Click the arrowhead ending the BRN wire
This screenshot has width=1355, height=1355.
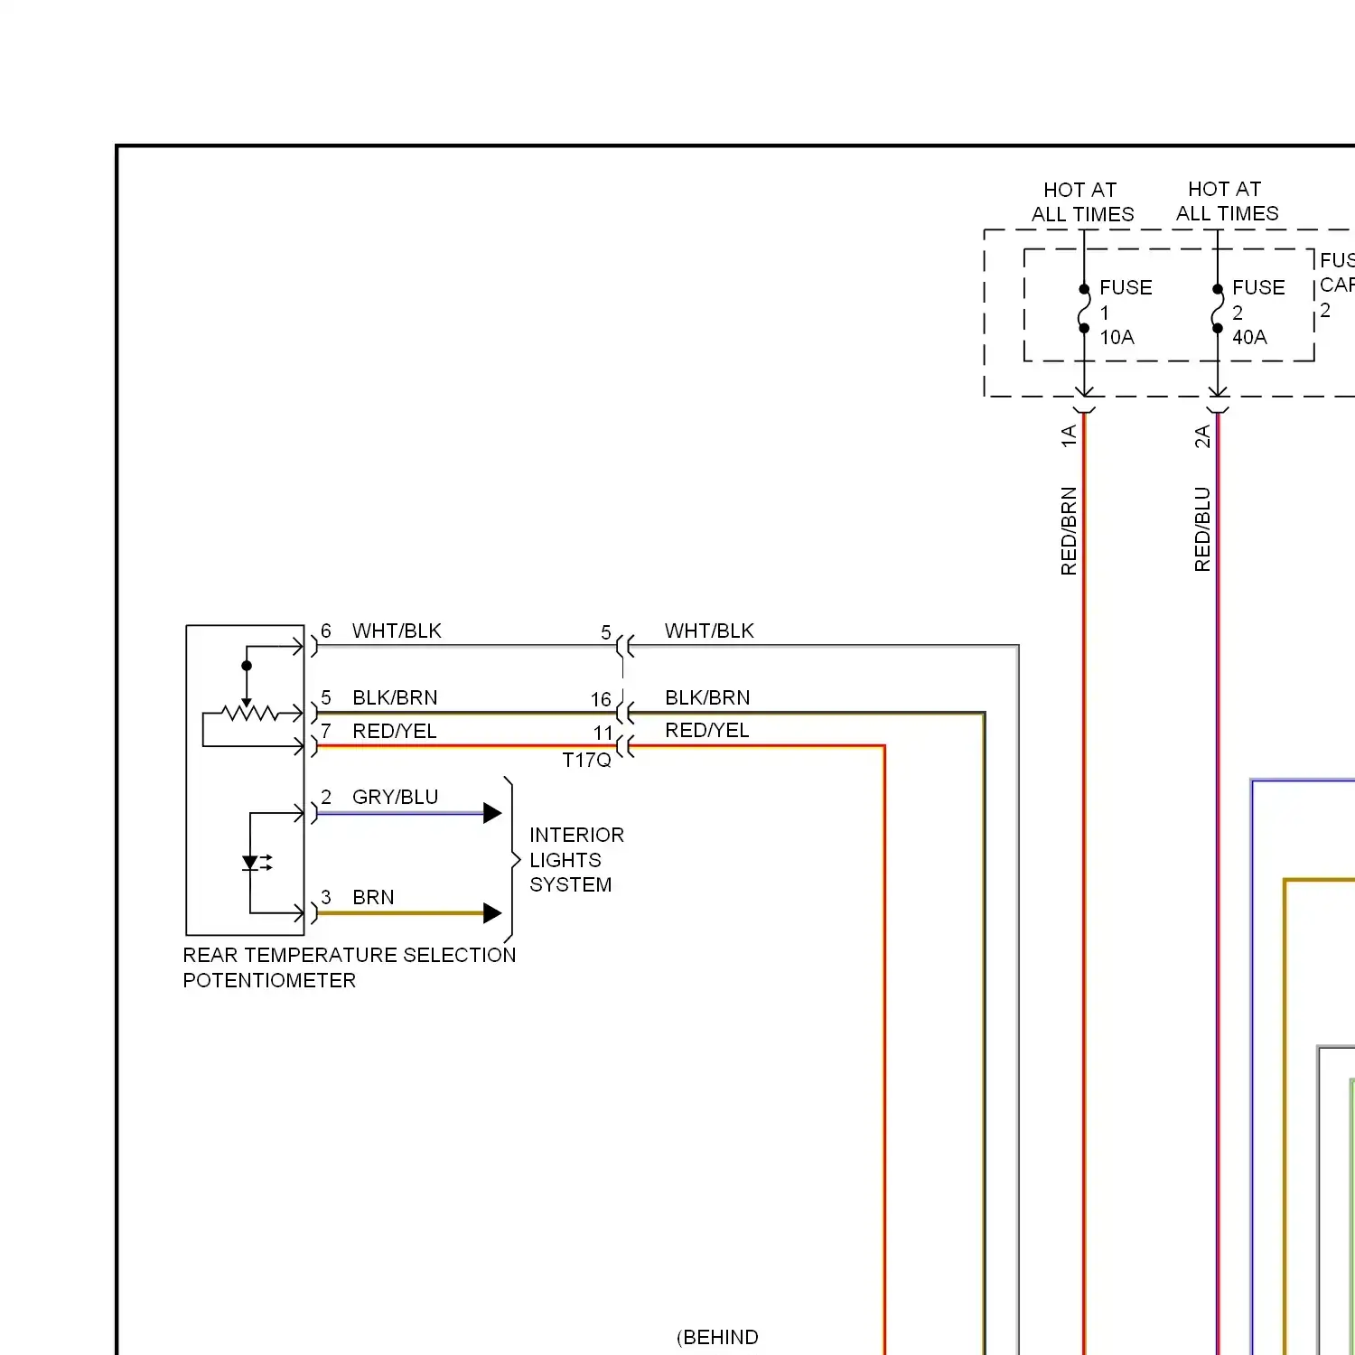[492, 913]
